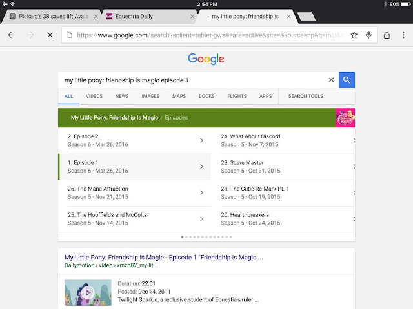
Task: Jump to the last carousel page dot
Action: (x=231, y=237)
